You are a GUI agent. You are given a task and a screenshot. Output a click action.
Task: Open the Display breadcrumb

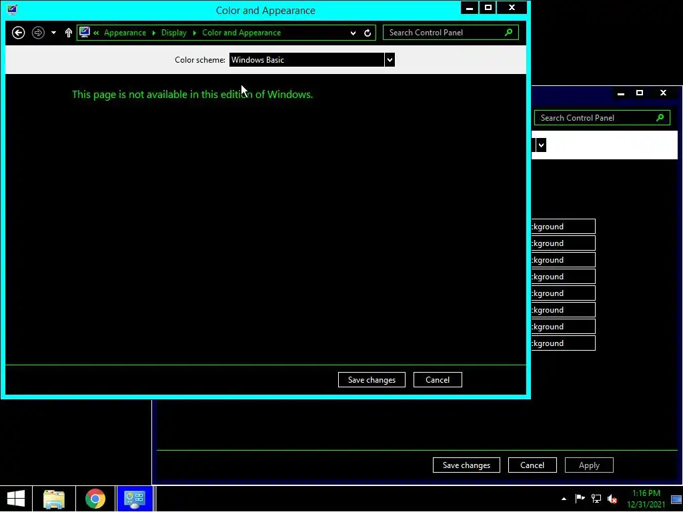174,33
